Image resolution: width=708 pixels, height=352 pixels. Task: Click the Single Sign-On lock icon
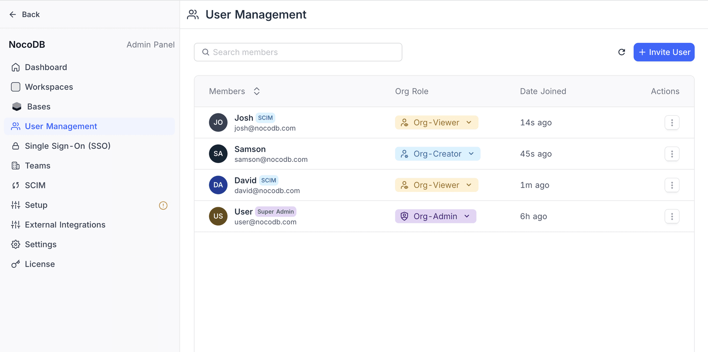click(x=16, y=146)
